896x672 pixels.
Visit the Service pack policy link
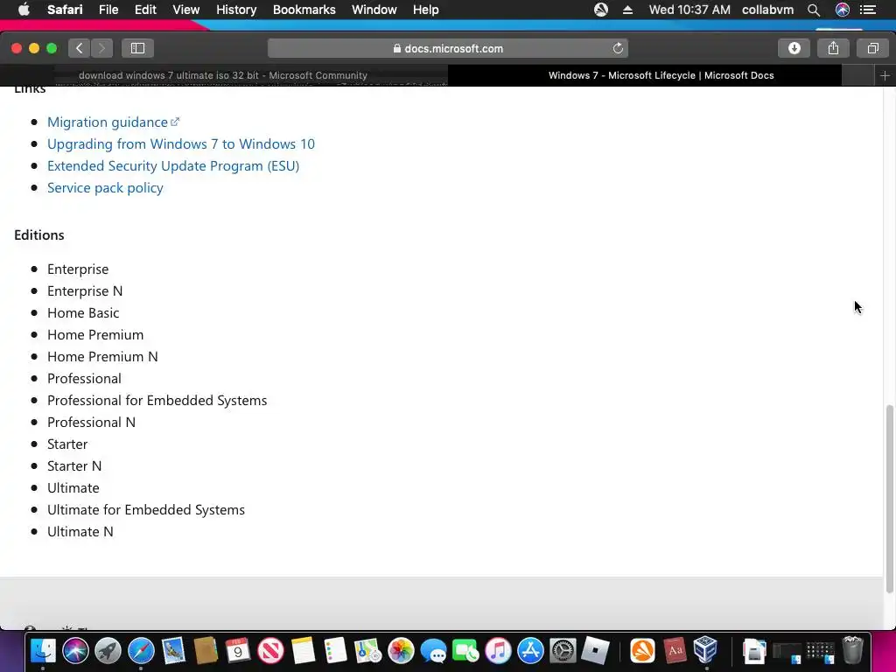pos(105,188)
